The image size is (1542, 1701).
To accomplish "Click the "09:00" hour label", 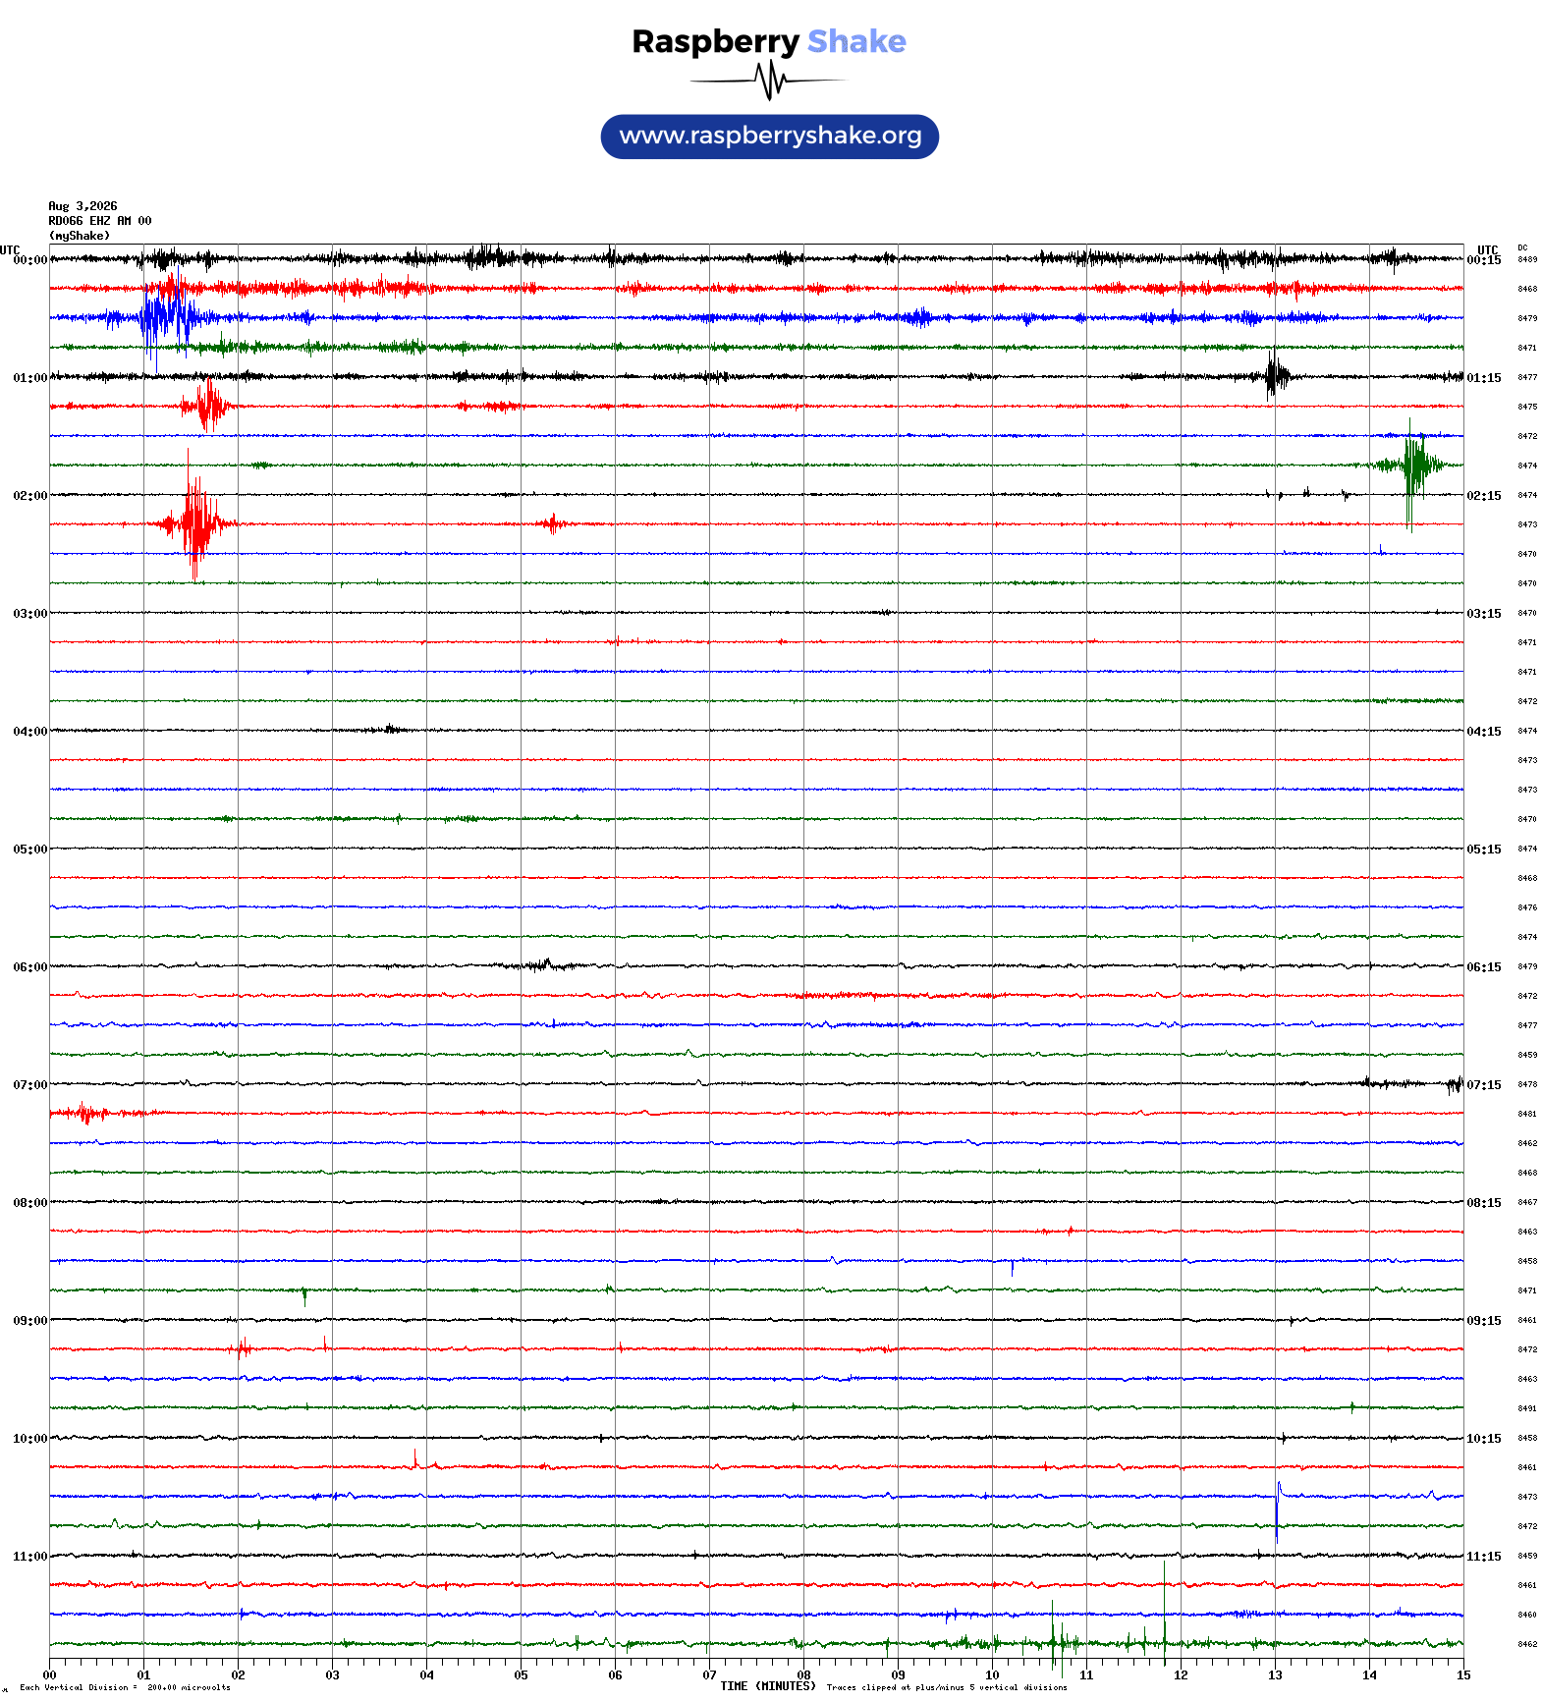I will pyautogui.click(x=30, y=1321).
